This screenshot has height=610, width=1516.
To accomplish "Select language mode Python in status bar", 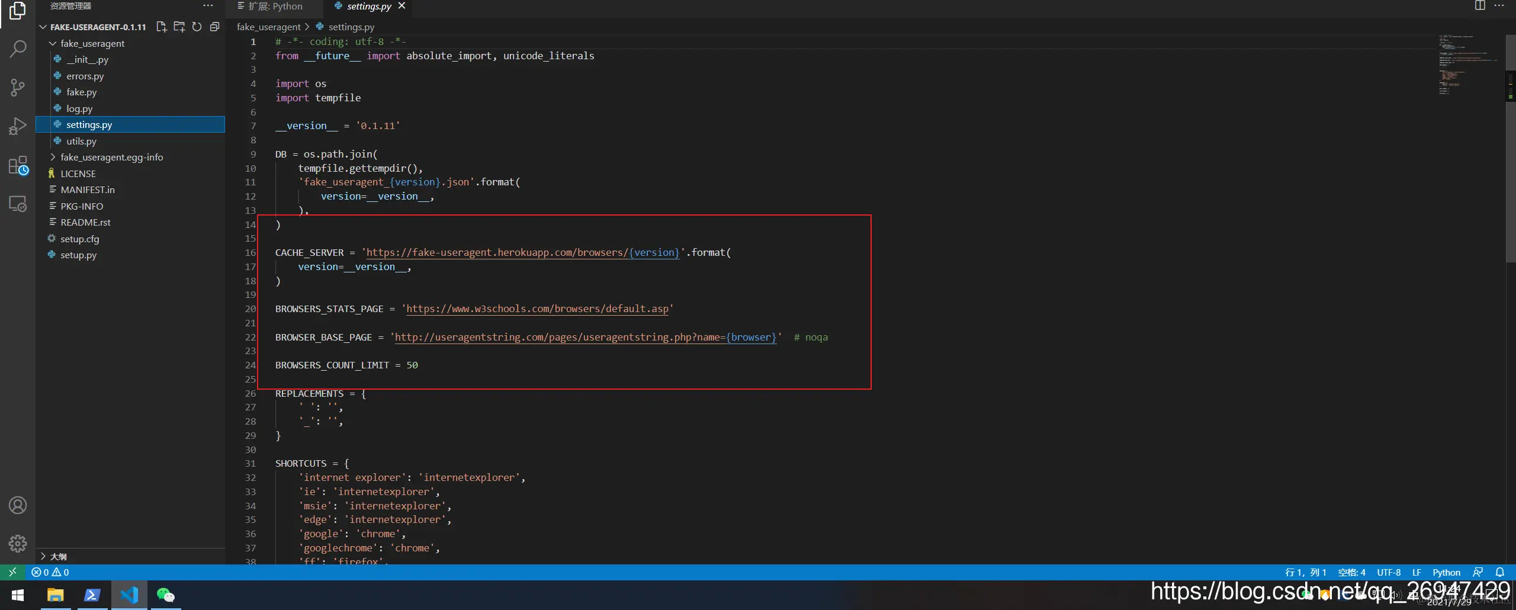I will coord(1446,572).
